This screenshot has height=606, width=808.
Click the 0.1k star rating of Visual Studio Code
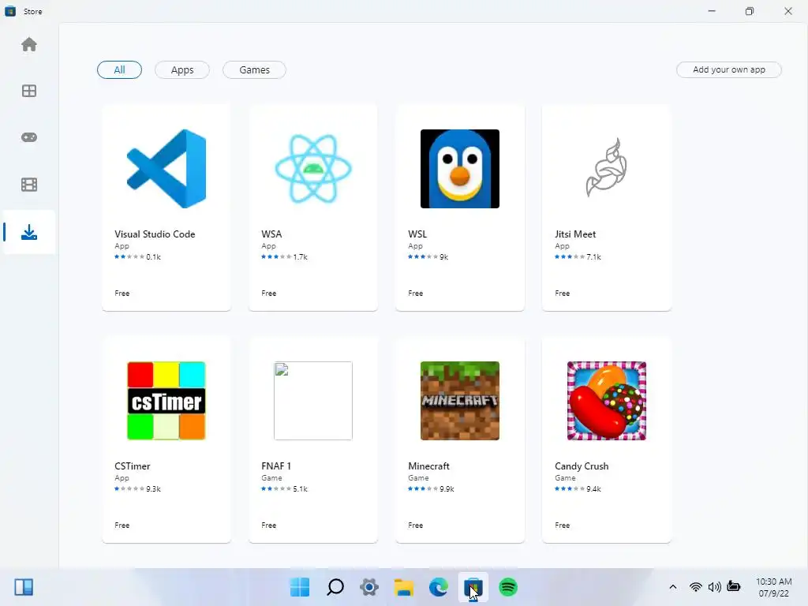point(137,256)
